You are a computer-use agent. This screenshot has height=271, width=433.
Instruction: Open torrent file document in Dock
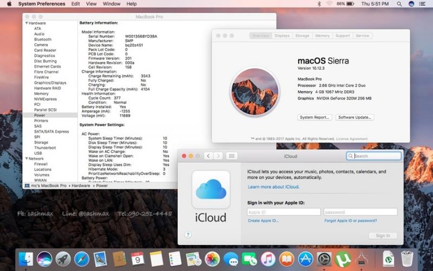click(x=389, y=259)
